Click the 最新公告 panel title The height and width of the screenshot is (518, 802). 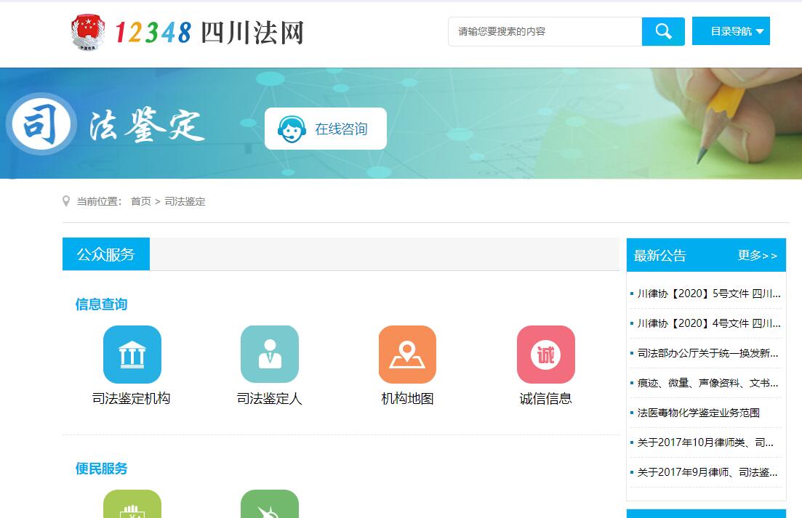(x=659, y=256)
